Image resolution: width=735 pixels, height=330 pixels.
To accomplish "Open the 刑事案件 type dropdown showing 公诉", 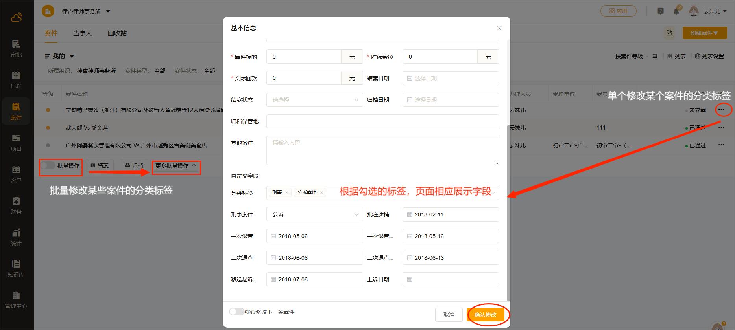I will pos(314,214).
